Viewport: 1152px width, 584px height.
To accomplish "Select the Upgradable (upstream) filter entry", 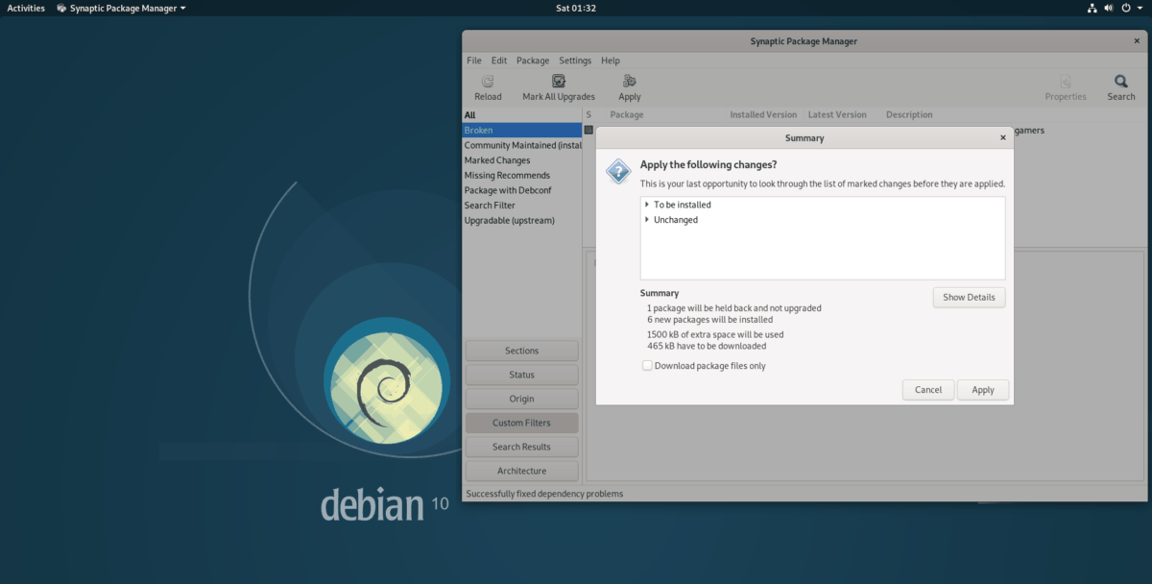I will click(522, 220).
